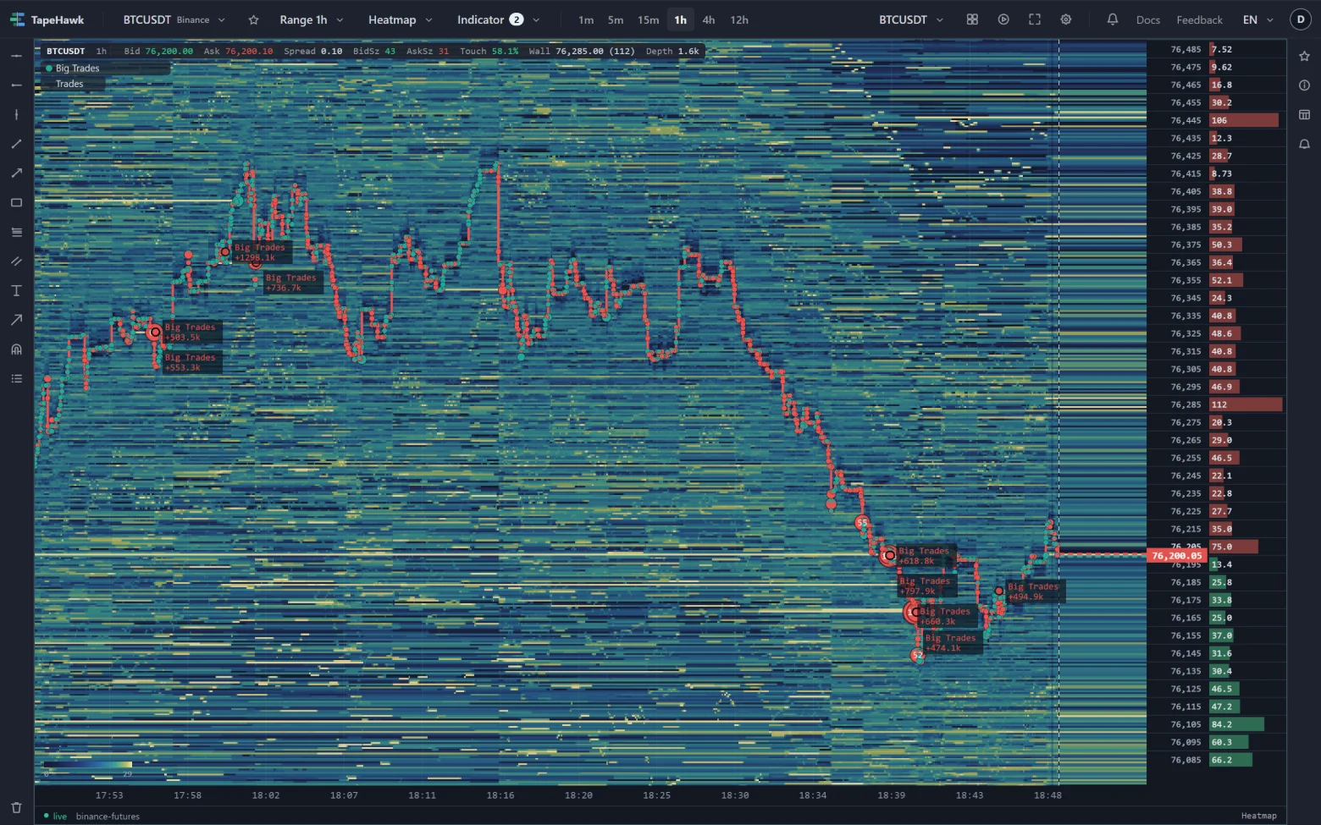
Task: Switch to the 5m timeframe
Action: (x=616, y=19)
